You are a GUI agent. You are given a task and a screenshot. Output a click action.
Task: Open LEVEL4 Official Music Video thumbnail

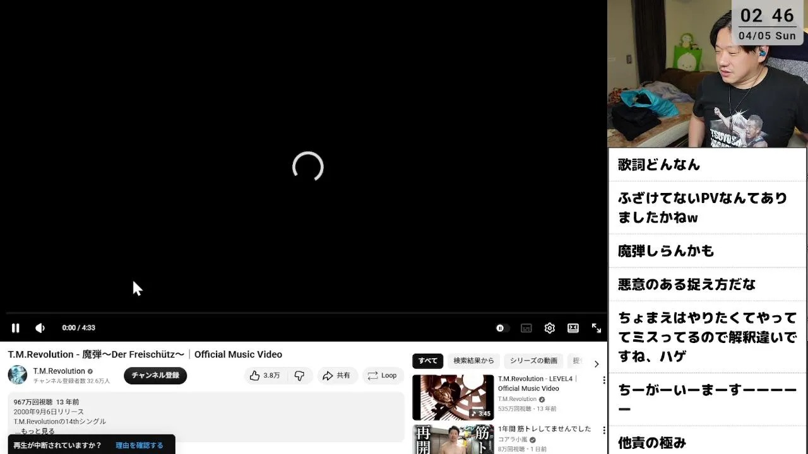(x=453, y=397)
